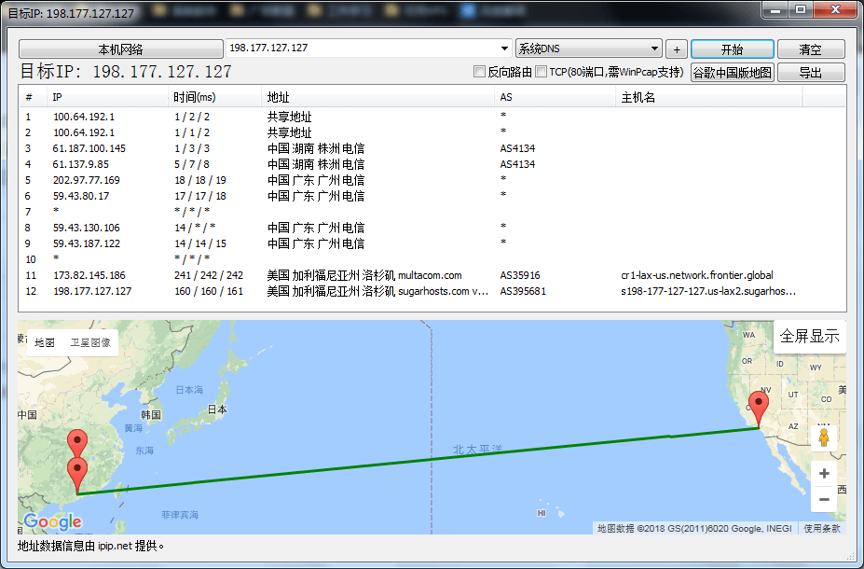Enable the 反向路由 checkbox
Image resolution: width=864 pixels, height=569 pixels.
pos(480,72)
